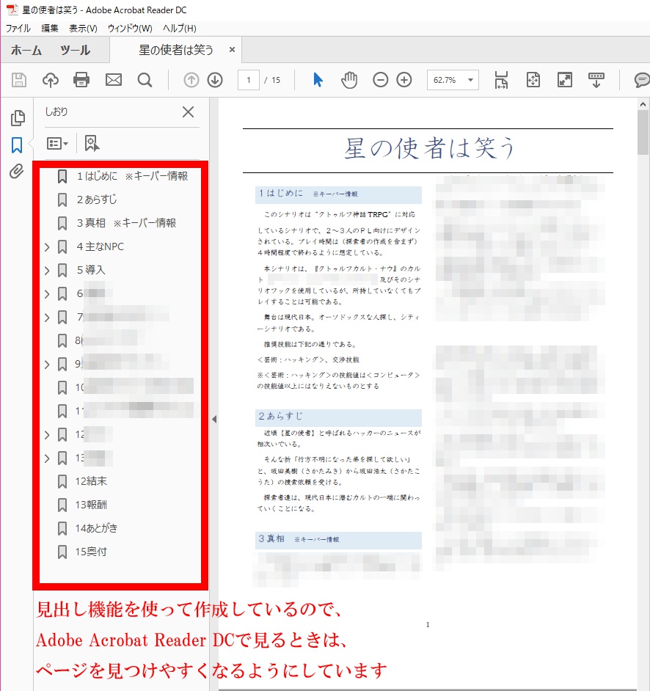The image size is (650, 691).
Task: Switch to the selection arrow tool
Action: pos(317,80)
